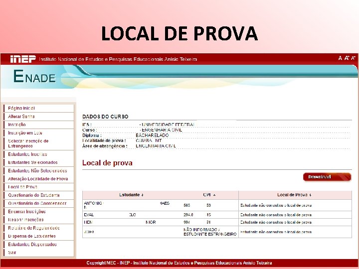Decrease font size with the A- icon
359x269 pixels.
[353, 58]
